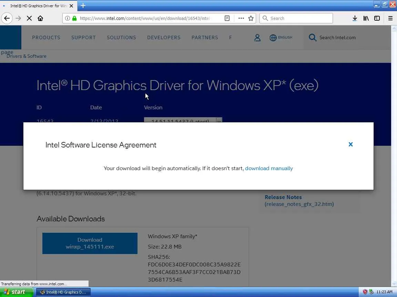
Task: Click the release_notes_gfx_32.htm file link
Action: point(299,204)
